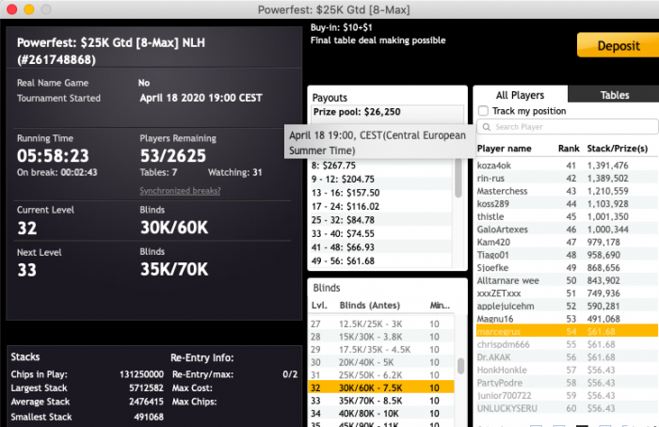Sort players by the Rank column header
659x427 pixels.
click(x=569, y=149)
